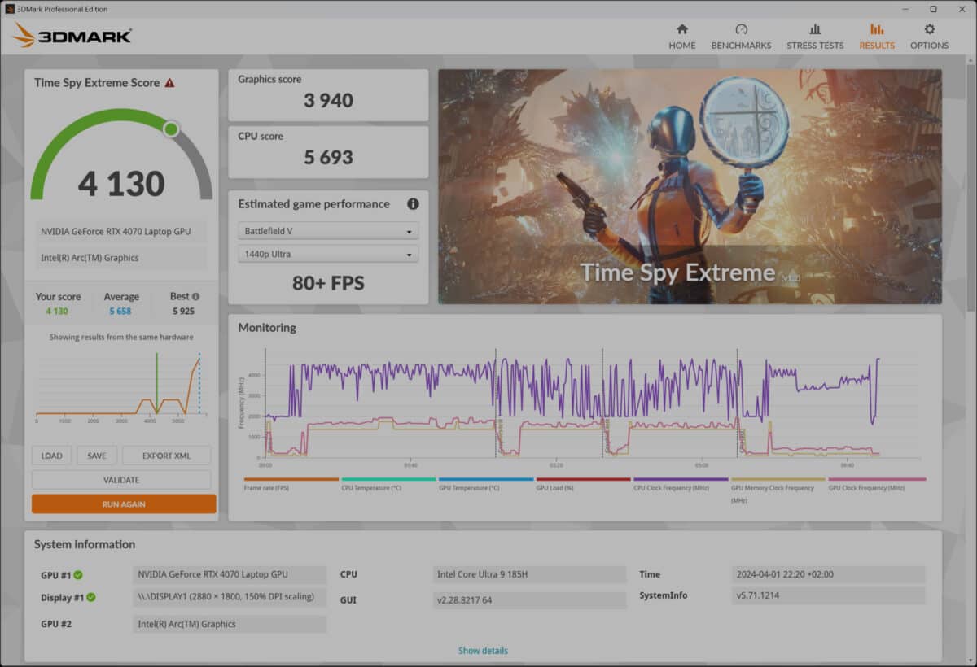Click the GPU #1 value in System information
Image resolution: width=977 pixels, height=667 pixels.
point(230,575)
